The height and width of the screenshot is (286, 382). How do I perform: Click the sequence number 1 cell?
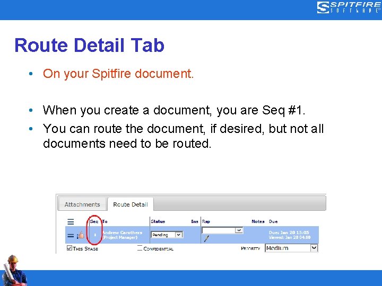tap(95, 235)
